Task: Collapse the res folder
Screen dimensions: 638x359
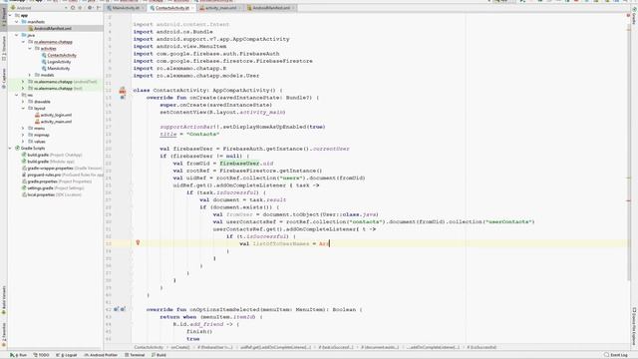Action: (x=17, y=95)
